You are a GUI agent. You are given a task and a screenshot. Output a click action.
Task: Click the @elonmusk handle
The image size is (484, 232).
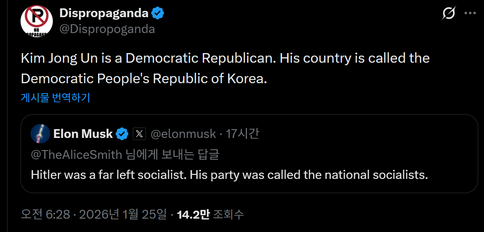(x=183, y=134)
